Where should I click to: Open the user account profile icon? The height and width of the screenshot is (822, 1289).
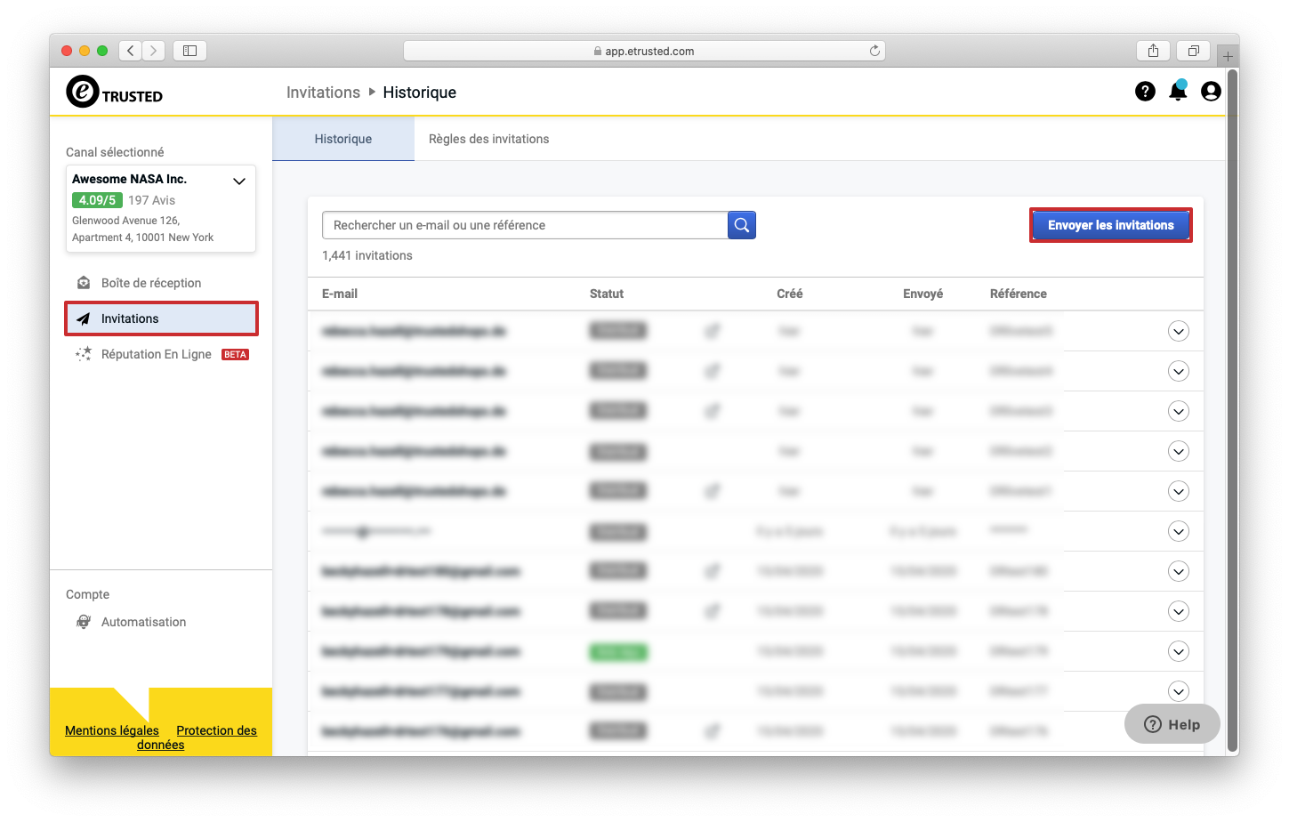1211,92
